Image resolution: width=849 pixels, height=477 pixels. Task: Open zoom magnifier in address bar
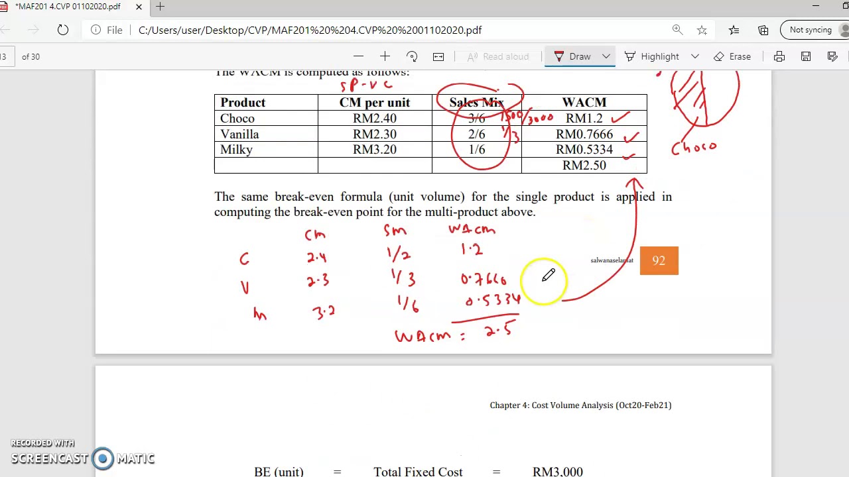tap(677, 30)
